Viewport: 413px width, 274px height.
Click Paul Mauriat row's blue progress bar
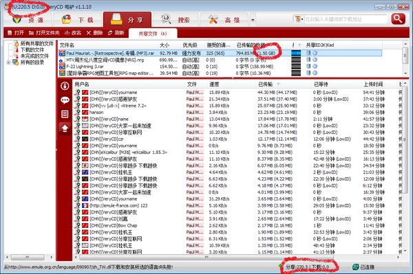296,53
